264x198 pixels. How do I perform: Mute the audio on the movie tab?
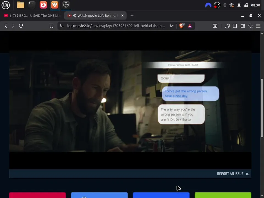[75, 15]
